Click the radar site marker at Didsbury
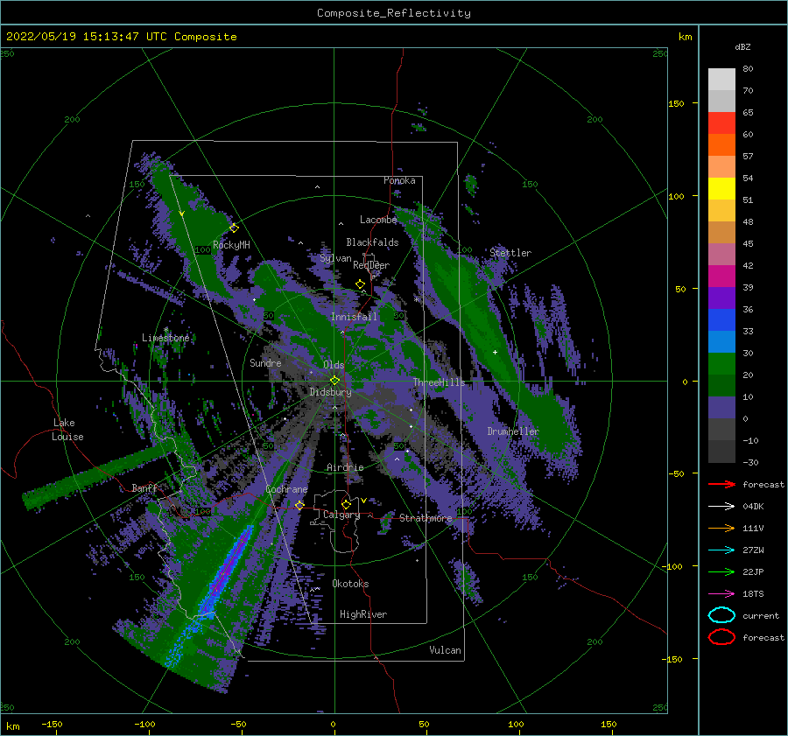This screenshot has height=736, width=788. 334,381
